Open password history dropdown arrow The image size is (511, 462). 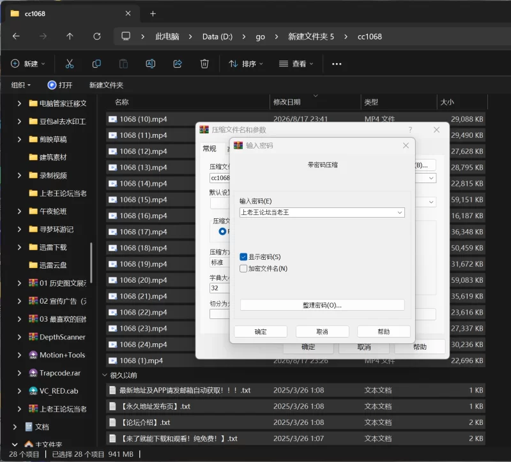pos(400,212)
